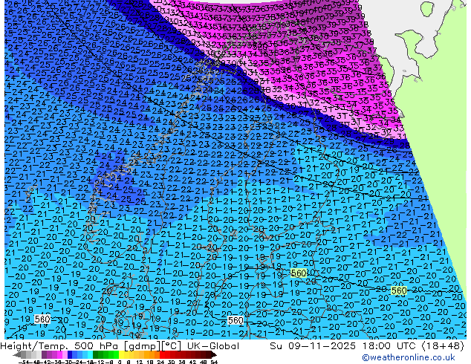
Task: Pick the dark green swatch above the -12 label
Action: coord(96,355)
